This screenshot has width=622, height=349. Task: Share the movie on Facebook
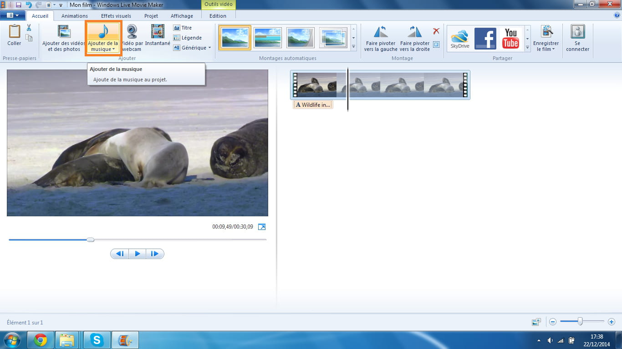pyautogui.click(x=485, y=38)
